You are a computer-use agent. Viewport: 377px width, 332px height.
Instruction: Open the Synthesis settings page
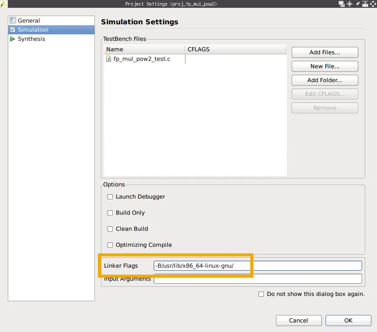point(31,39)
